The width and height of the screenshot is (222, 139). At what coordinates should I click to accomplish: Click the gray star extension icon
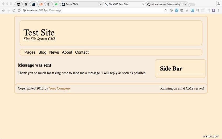[x=187, y=10]
